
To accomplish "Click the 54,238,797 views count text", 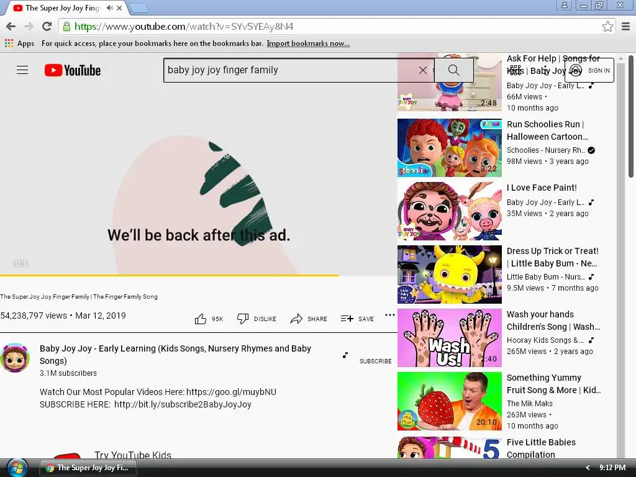I will coord(34,316).
